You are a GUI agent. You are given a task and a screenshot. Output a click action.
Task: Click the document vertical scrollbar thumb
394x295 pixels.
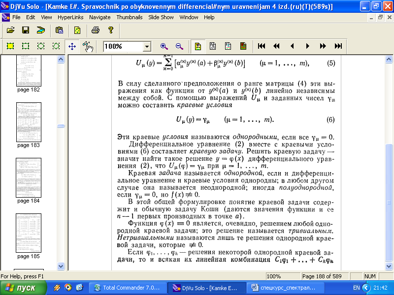pyautogui.click(x=389, y=203)
